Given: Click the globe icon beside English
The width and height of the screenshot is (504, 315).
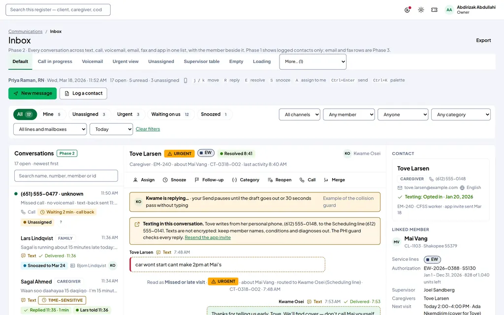Looking at the screenshot, I should click(x=462, y=188).
